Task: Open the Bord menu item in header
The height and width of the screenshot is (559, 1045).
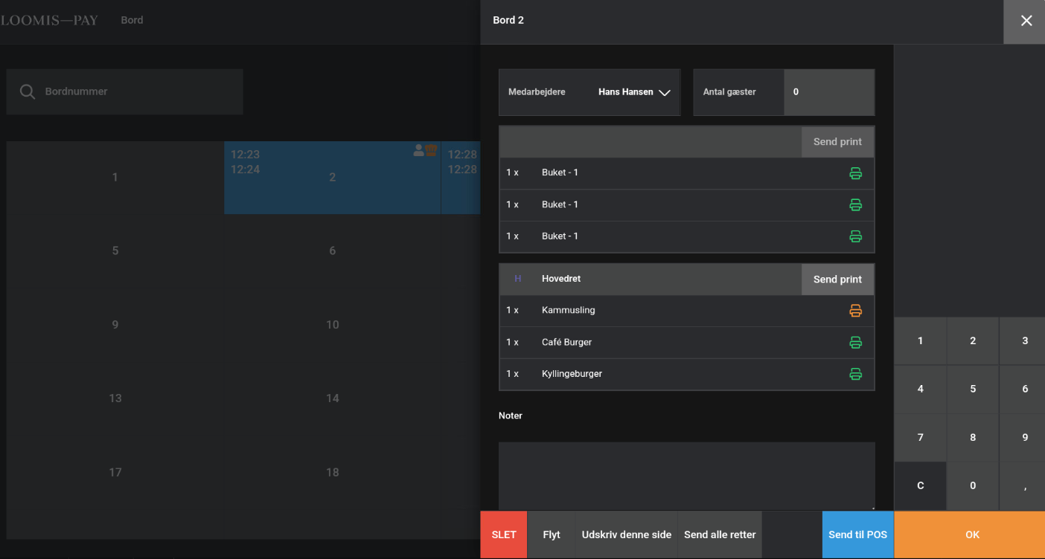Action: [132, 20]
